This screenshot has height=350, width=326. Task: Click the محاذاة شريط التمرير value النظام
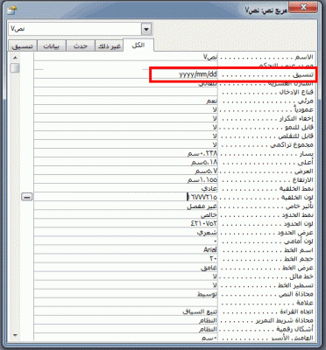coord(125,320)
